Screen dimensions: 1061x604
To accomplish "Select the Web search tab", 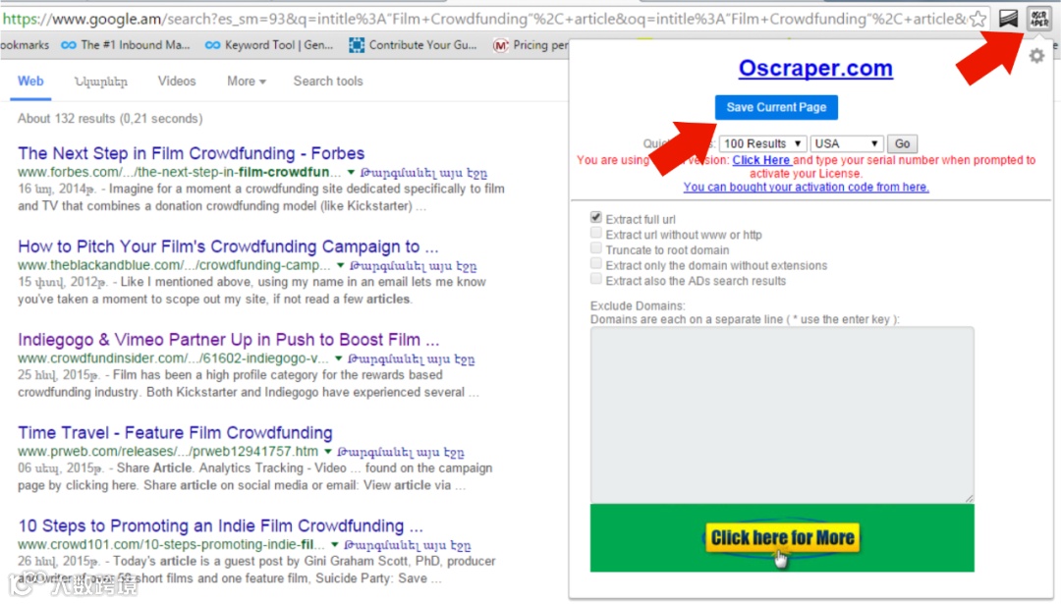I will pyautogui.click(x=30, y=82).
